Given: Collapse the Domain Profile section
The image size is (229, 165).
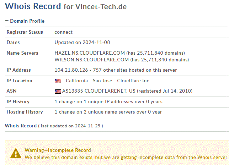Looking at the screenshot, I should 7,21.
